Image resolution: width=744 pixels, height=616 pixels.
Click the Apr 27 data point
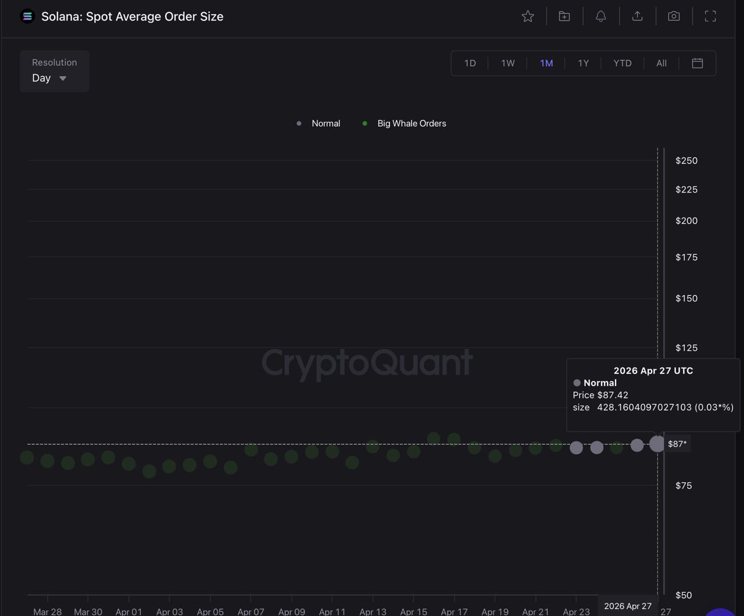pos(657,444)
